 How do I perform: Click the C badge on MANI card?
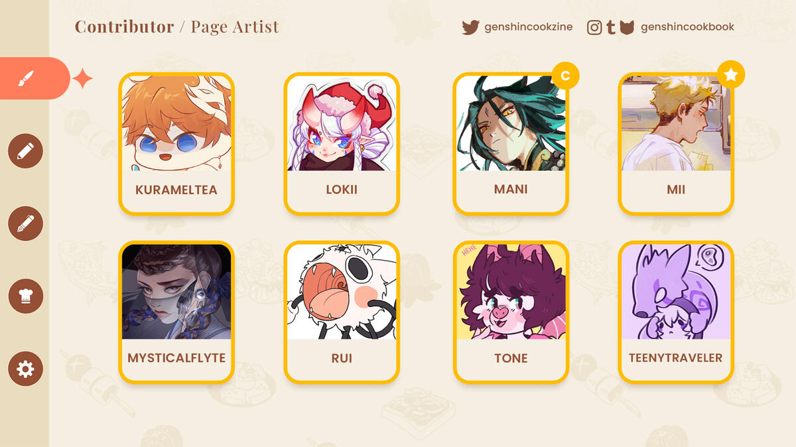click(x=565, y=75)
